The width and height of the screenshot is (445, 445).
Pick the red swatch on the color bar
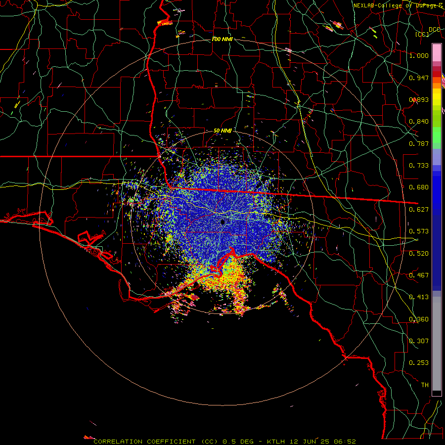pos(437,74)
